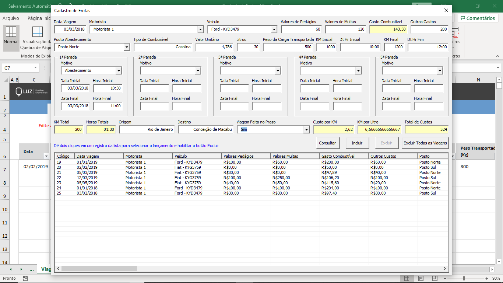Screen dimensions: 503x283
Task: Click column N header in Excel sheet
Action: tap(478, 80)
